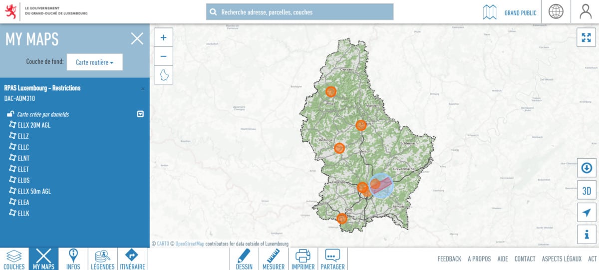Open the Dessin drawing tool
Viewport: 599px width, 270px height.
[x=244, y=259]
